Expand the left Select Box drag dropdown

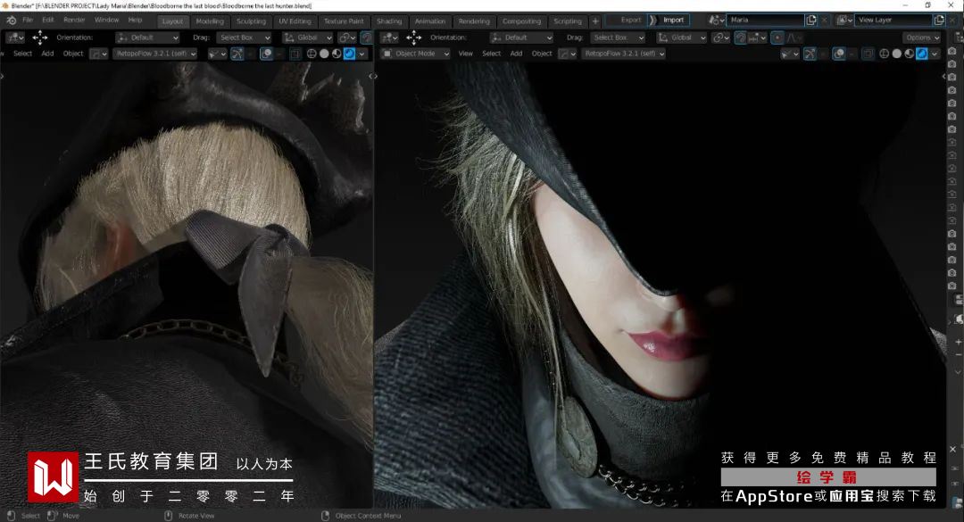tap(244, 37)
